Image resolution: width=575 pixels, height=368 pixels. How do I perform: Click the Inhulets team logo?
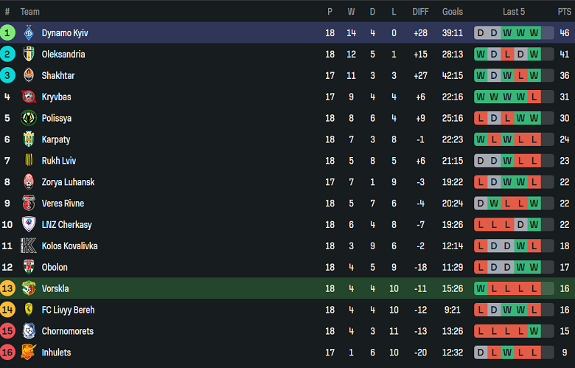(x=29, y=353)
